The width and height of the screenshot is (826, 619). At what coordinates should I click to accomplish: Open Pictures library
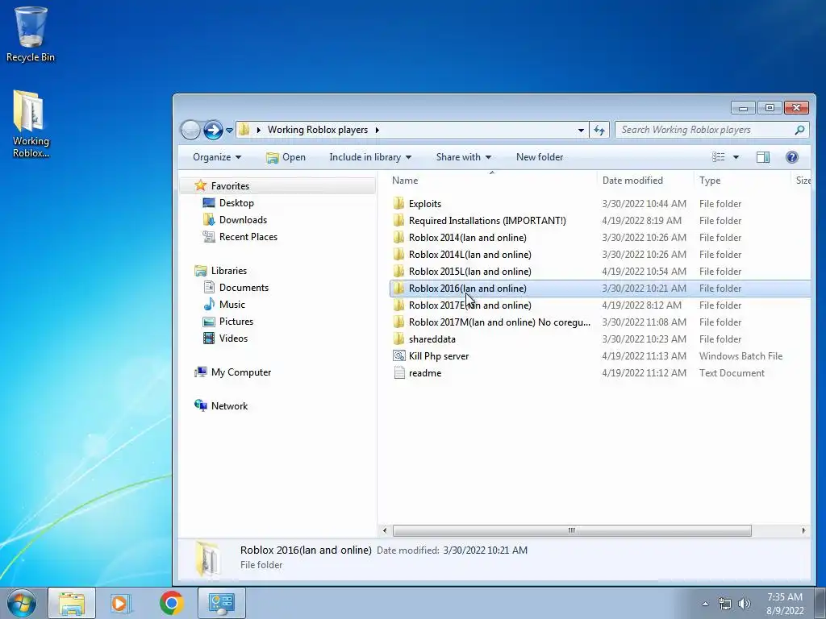(236, 321)
